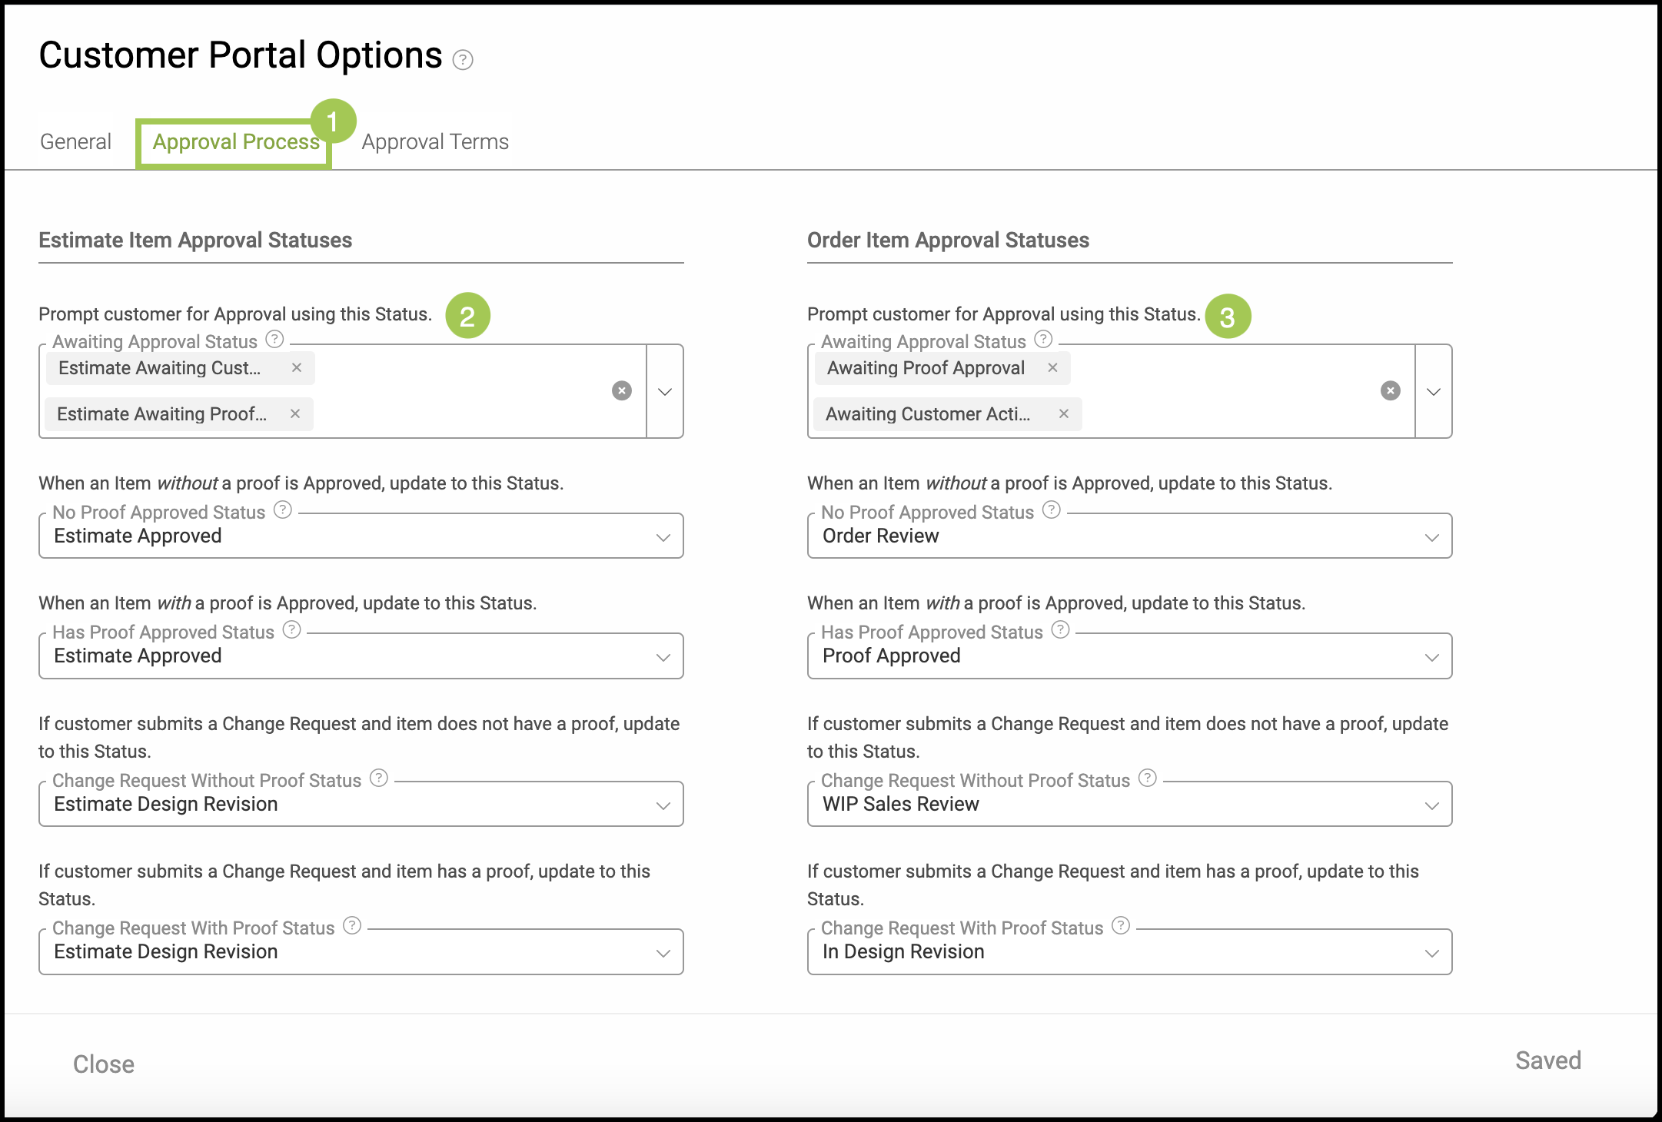Click the Saved button
This screenshot has width=1662, height=1122.
pyautogui.click(x=1547, y=1061)
